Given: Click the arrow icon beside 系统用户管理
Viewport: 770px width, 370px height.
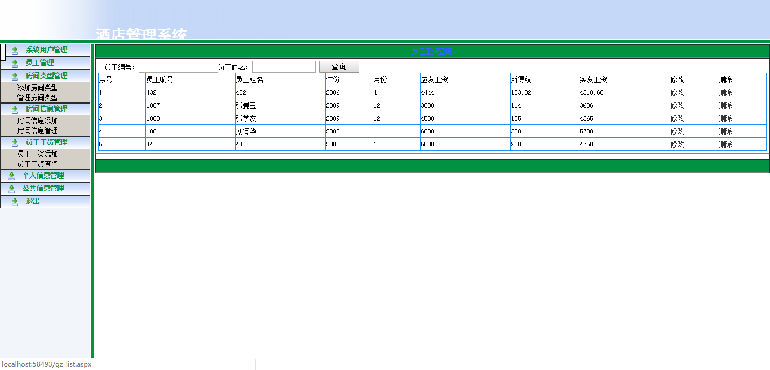Looking at the screenshot, I should [15, 50].
